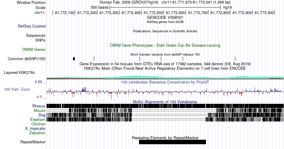Click the hg19 label beside the scale bar
The width and height of the screenshot is (284, 149).
[227, 7]
